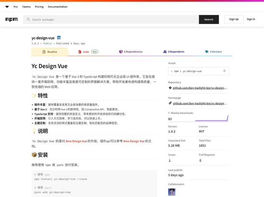
Task: Click the Beta badge on Code tab
Action: [x=95, y=52]
